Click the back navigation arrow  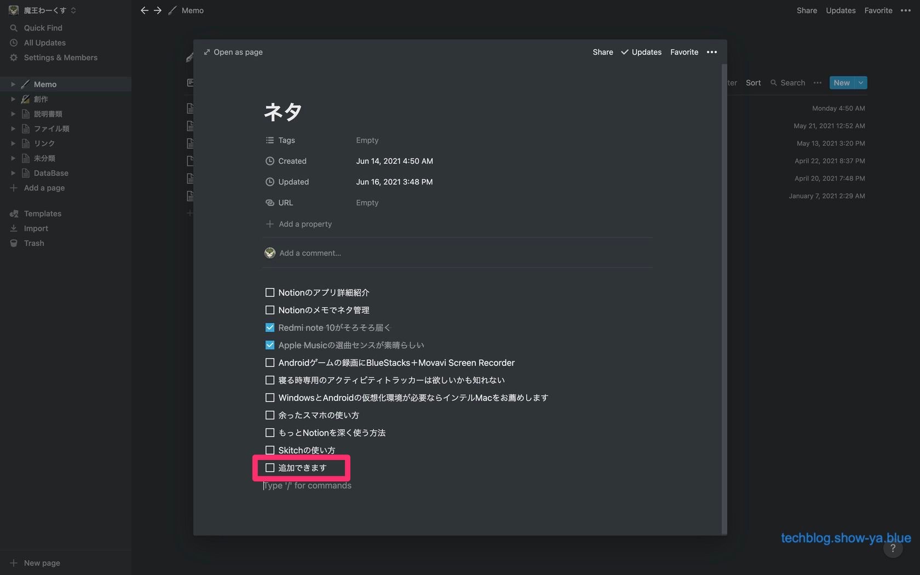144,10
